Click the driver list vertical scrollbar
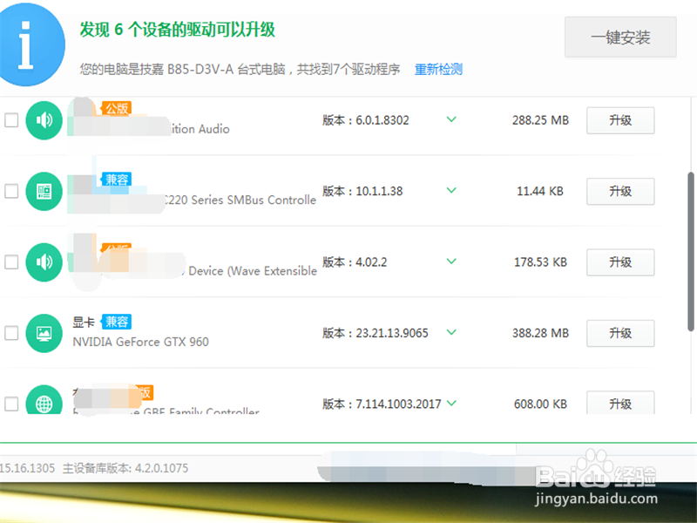The image size is (697, 523). click(x=691, y=252)
